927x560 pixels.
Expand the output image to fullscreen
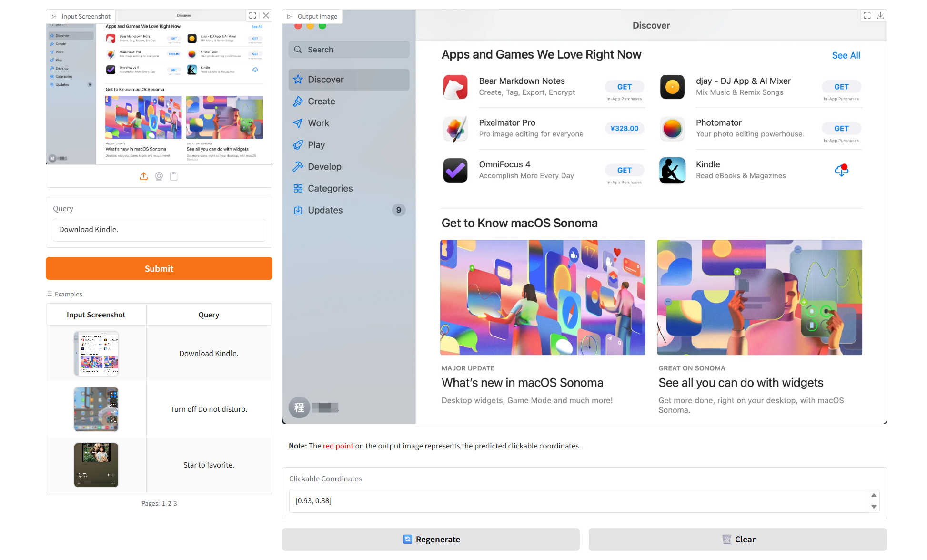867,16
